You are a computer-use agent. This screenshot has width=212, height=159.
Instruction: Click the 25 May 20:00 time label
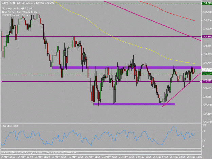(x=178, y=157)
